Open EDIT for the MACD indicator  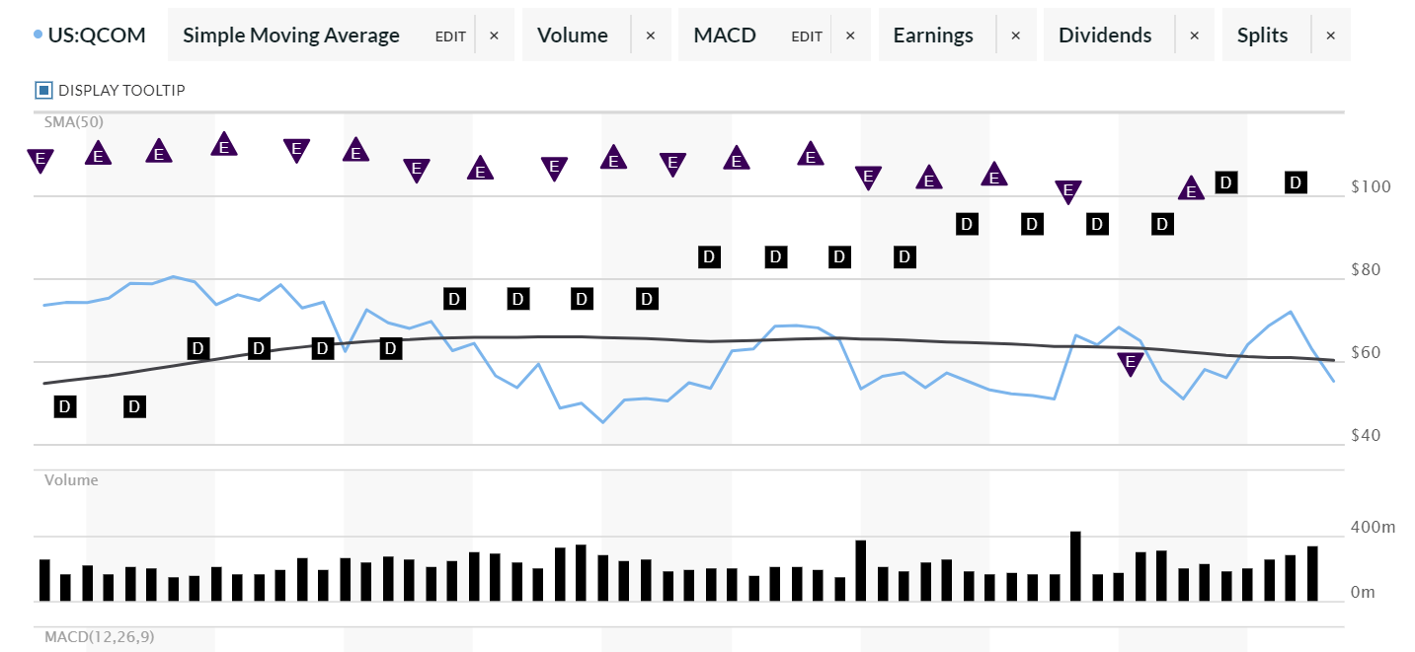click(806, 36)
